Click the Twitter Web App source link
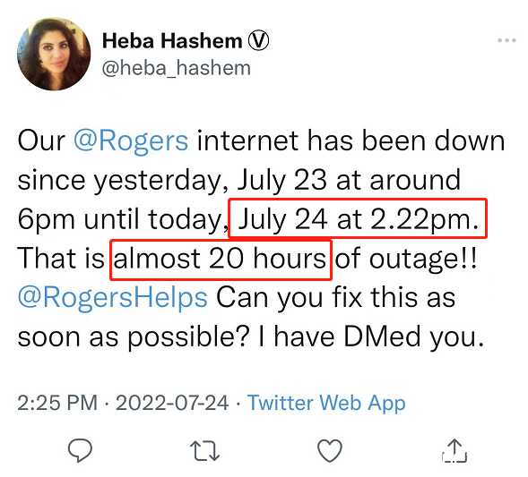Viewport: 528px width, 477px height. coord(326,403)
